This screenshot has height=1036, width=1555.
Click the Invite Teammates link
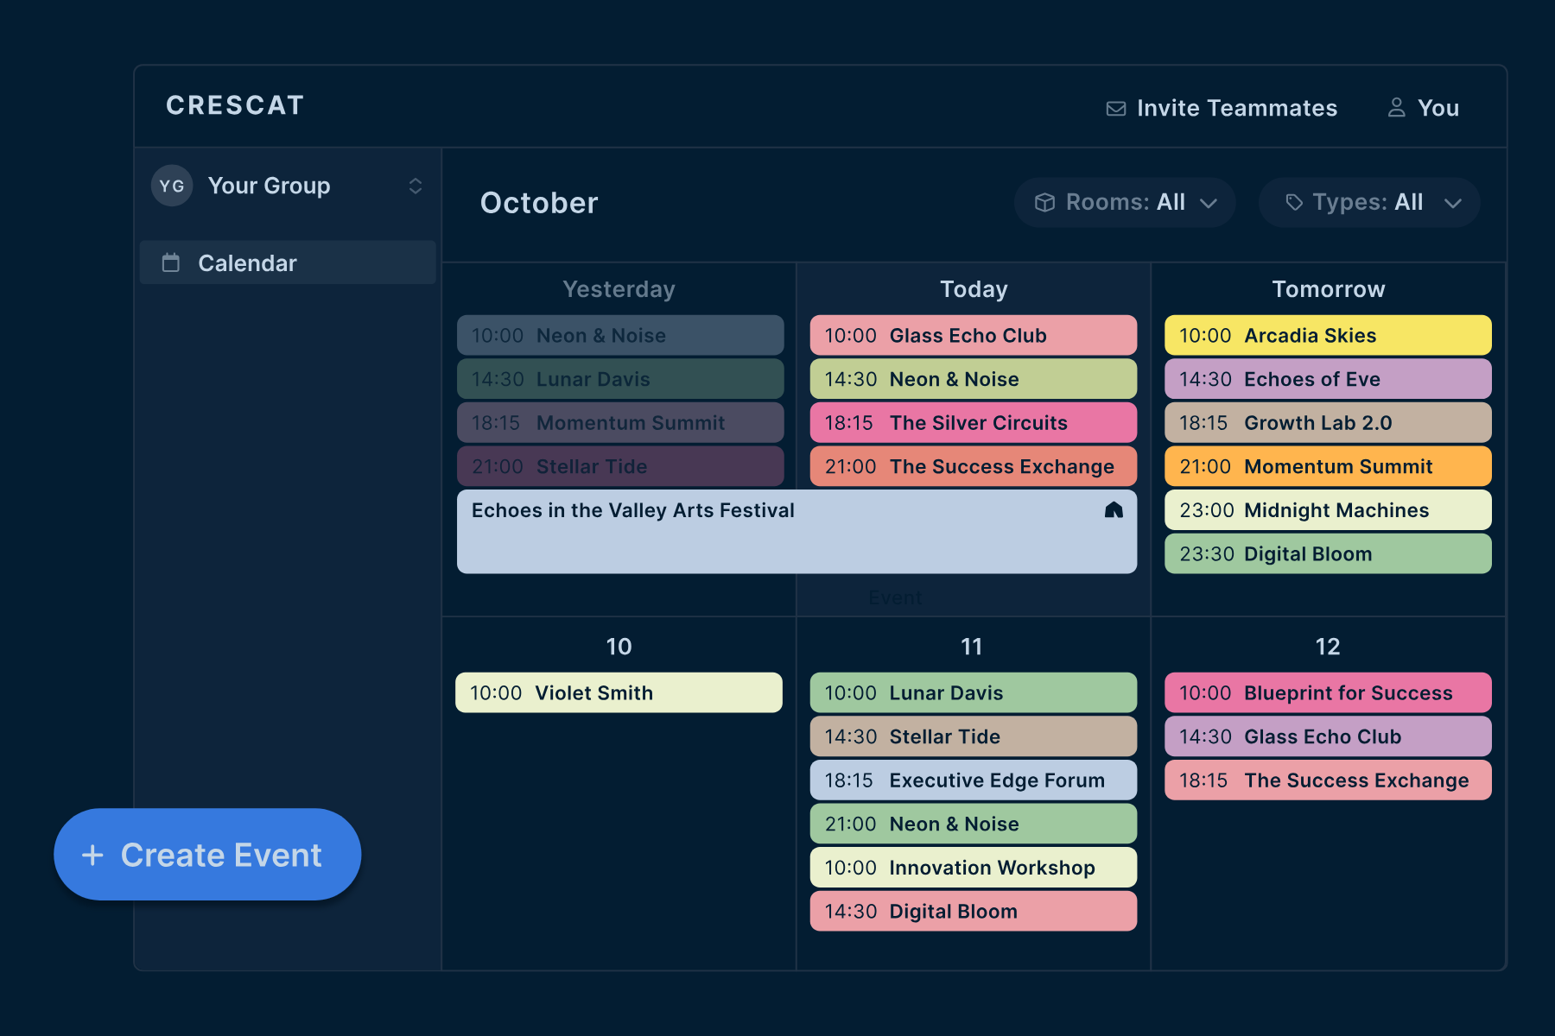pyautogui.click(x=1236, y=108)
